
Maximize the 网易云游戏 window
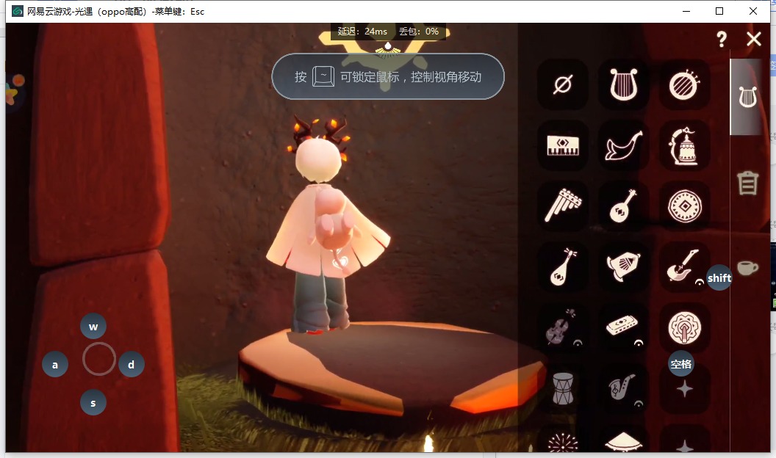click(x=719, y=11)
